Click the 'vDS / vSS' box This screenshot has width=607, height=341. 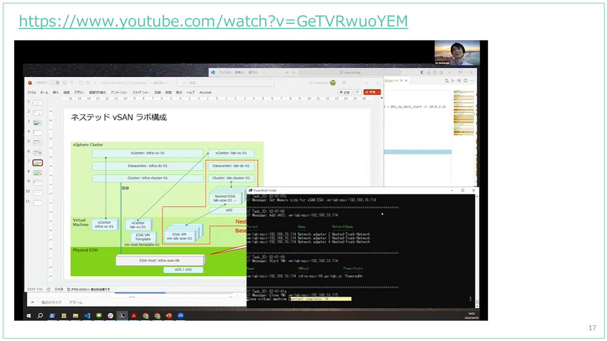(183, 270)
